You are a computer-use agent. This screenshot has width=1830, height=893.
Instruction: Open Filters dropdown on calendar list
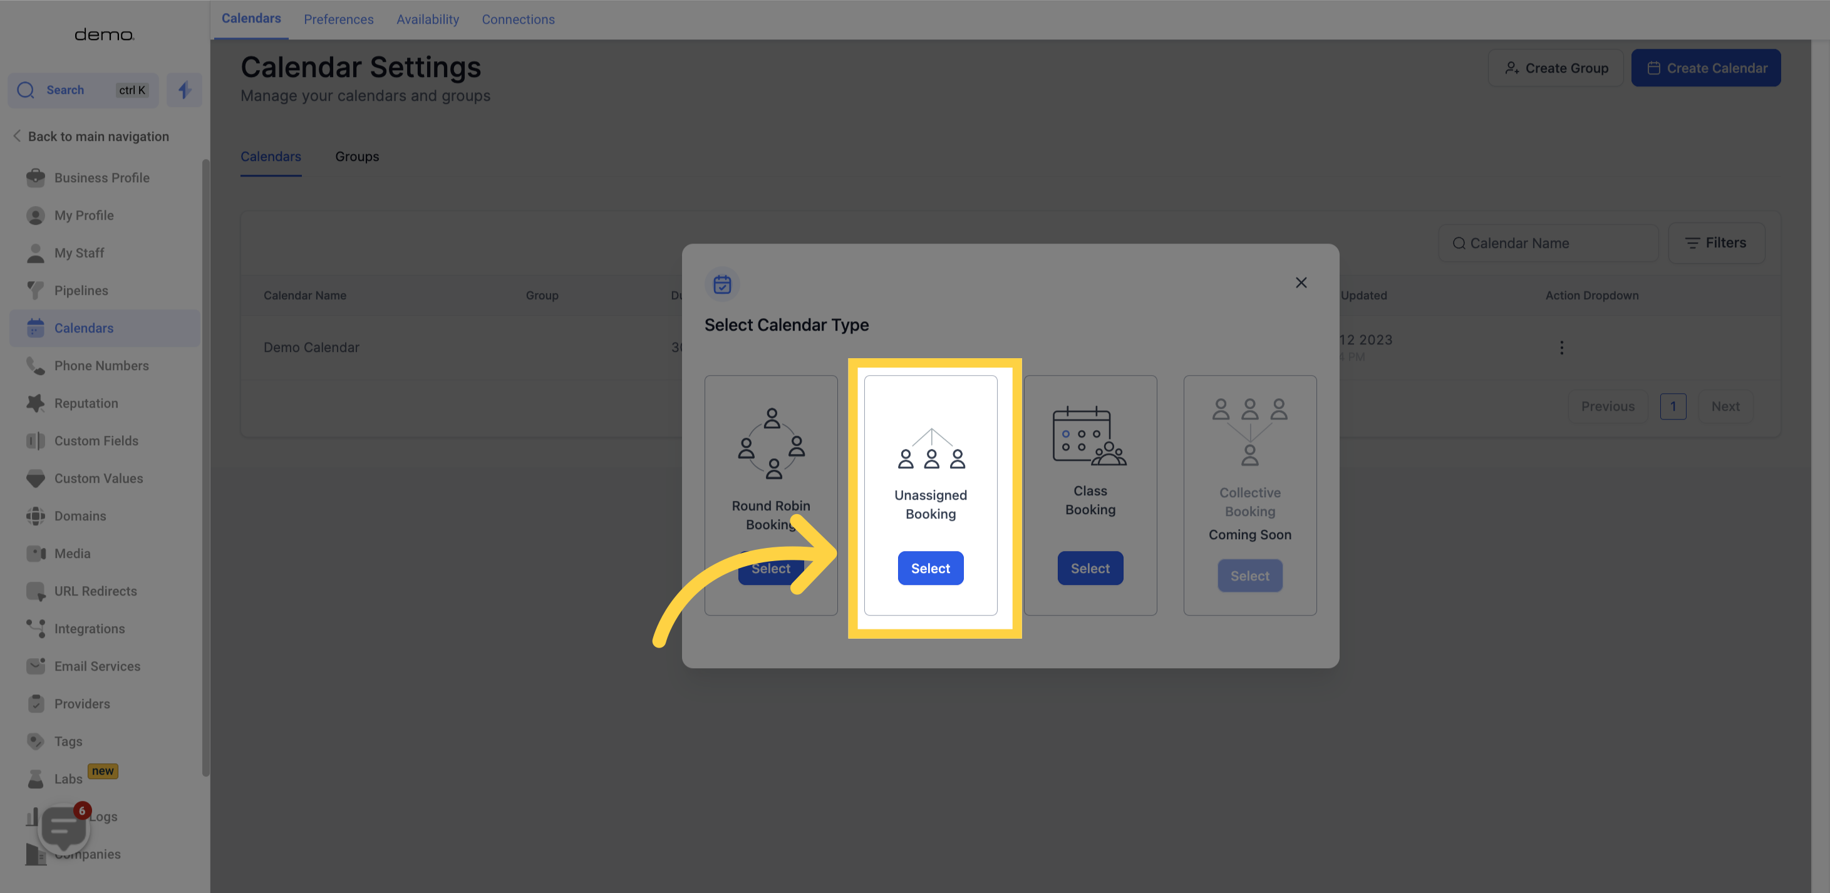[1717, 243]
